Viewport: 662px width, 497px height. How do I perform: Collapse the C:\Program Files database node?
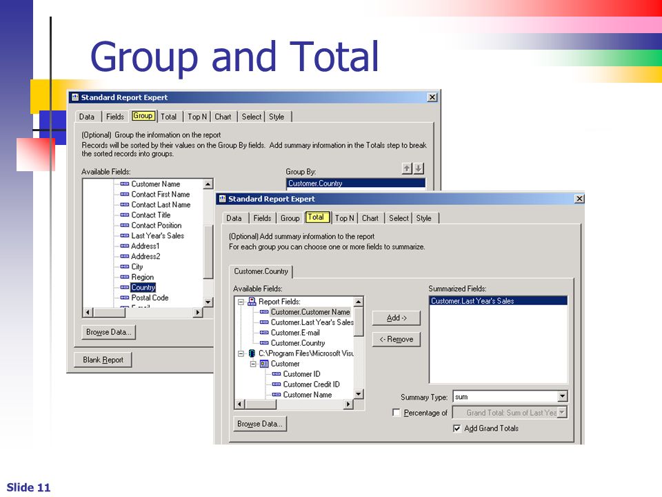241,353
